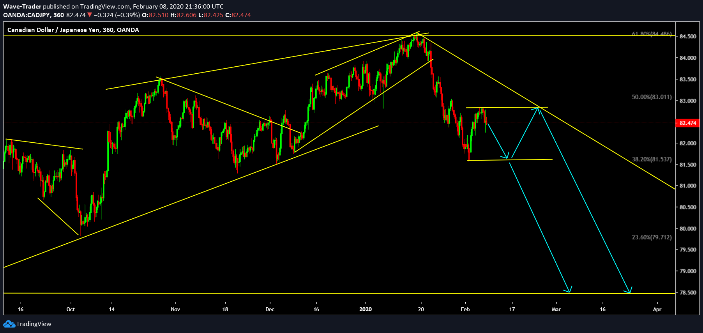This screenshot has height=333, width=703.
Task: Click the red down-triangle change indicator
Action: pos(90,15)
